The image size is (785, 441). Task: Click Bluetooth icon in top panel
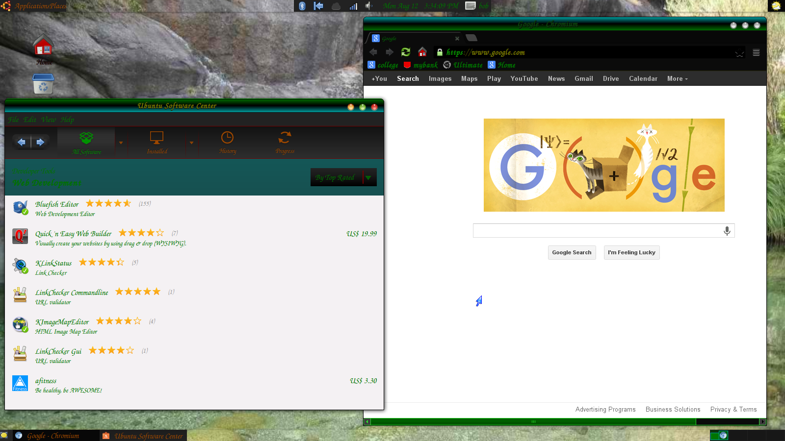pos(302,6)
